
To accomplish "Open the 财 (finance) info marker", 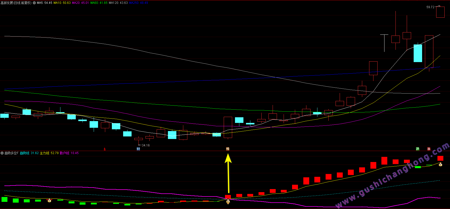I will pyautogui.click(x=138, y=149).
